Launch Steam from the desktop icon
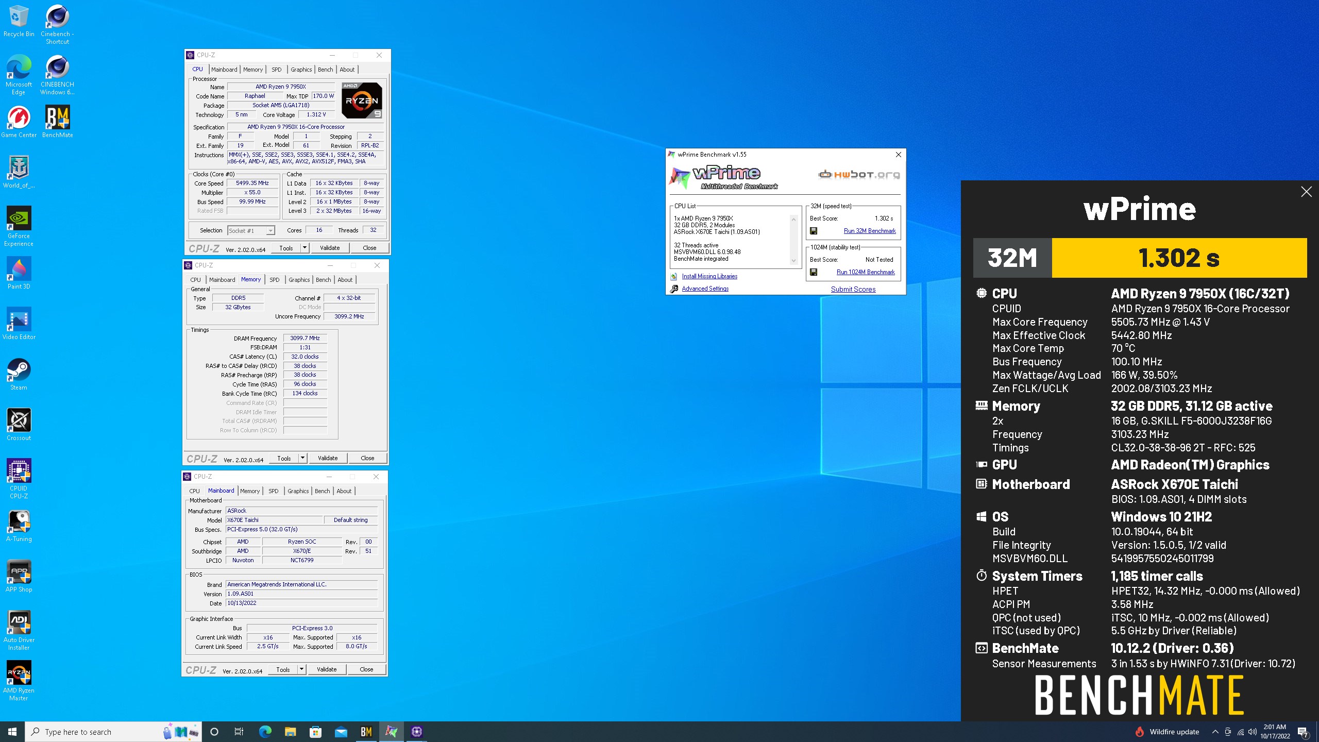1319x742 pixels. 19,374
